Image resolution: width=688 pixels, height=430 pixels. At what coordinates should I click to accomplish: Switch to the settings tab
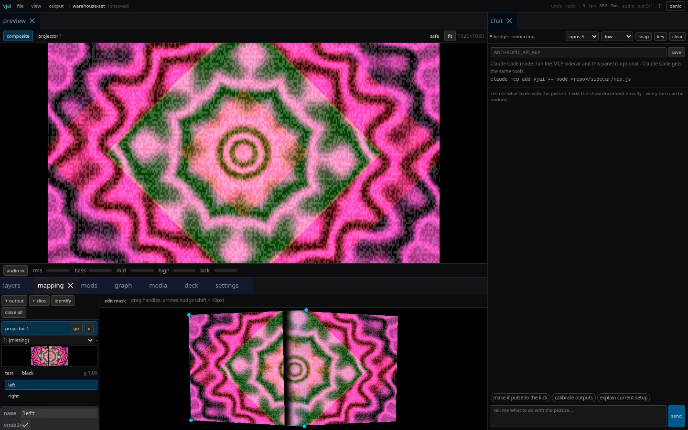click(x=227, y=285)
